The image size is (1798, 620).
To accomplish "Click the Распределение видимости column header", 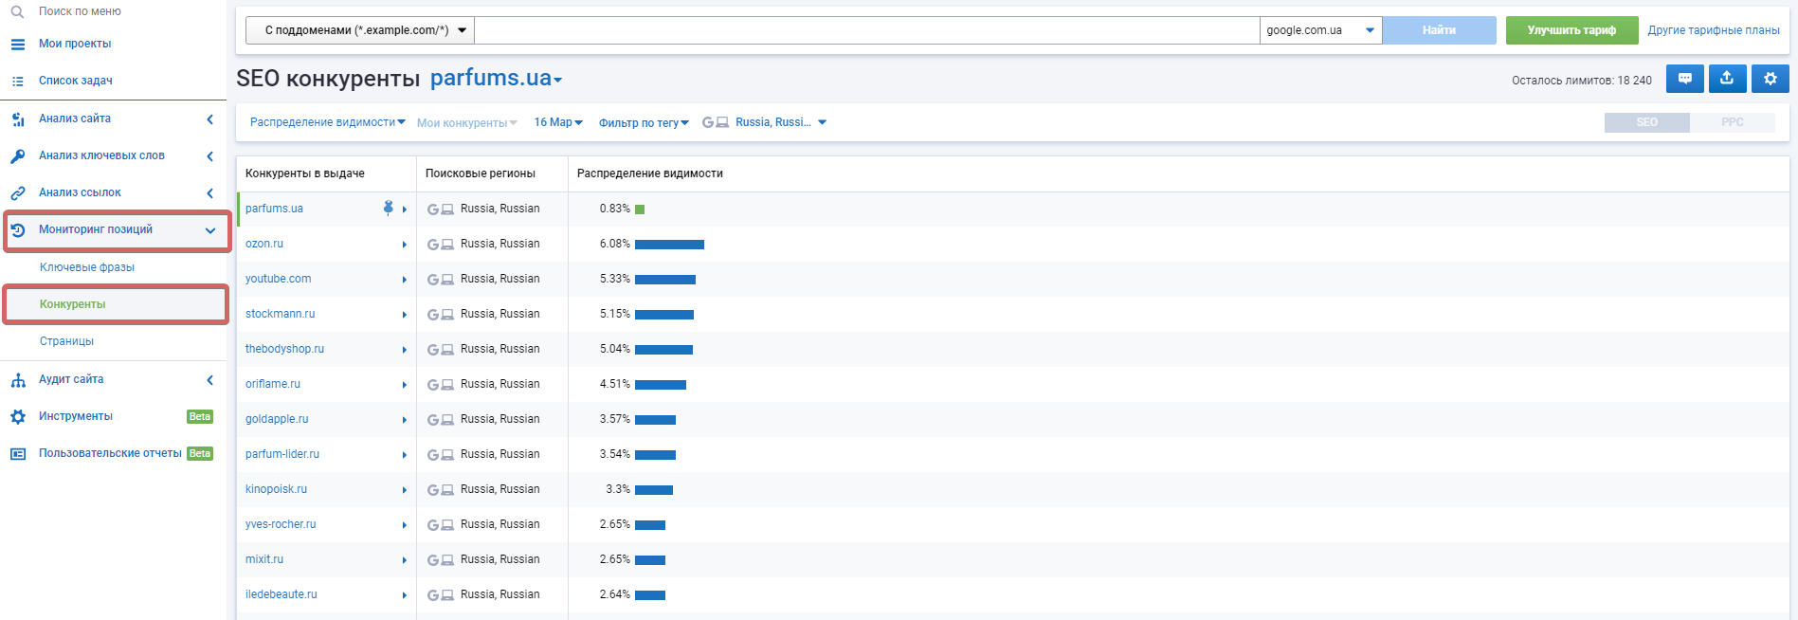I will 650,173.
